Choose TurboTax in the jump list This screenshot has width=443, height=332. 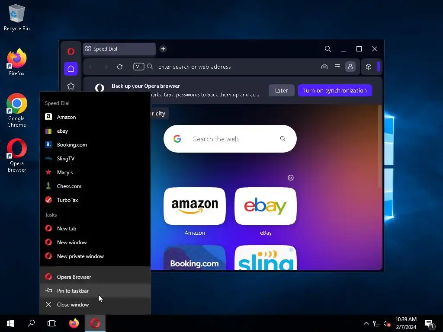point(95,200)
